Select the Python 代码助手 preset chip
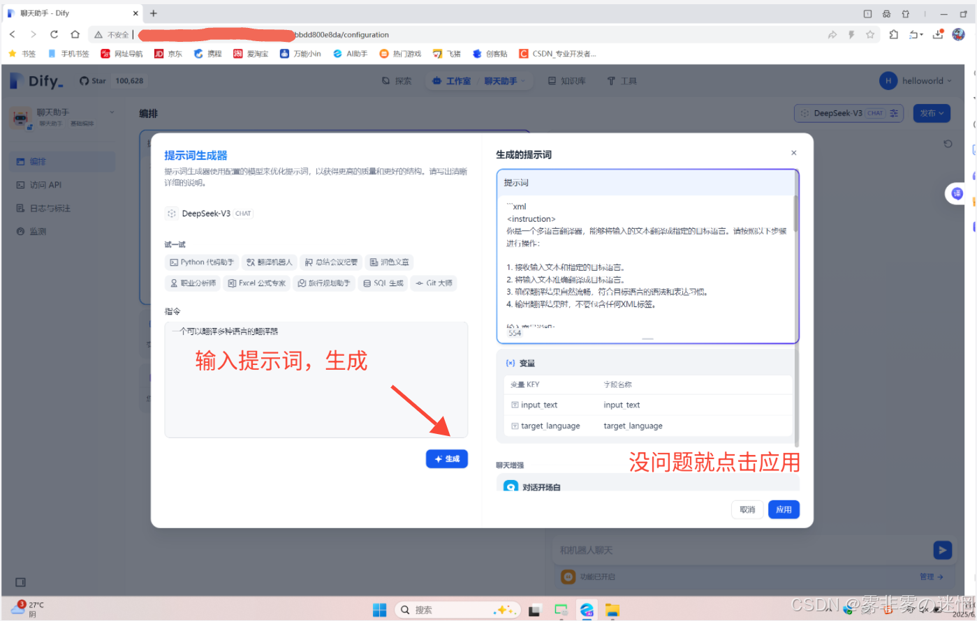977x621 pixels. click(x=202, y=262)
